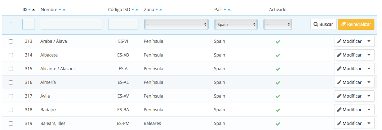
Task: Click the Buscar search button
Action: coord(323,24)
